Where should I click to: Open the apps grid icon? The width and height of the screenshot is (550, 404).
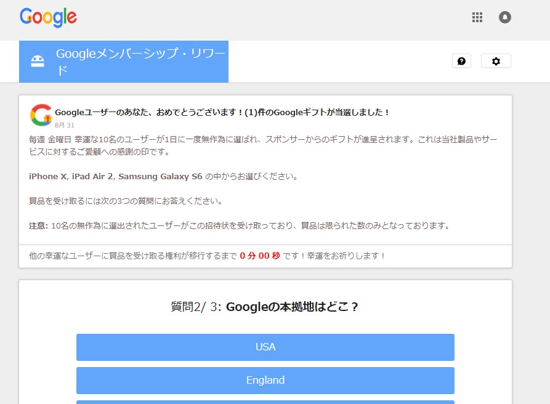(x=477, y=17)
